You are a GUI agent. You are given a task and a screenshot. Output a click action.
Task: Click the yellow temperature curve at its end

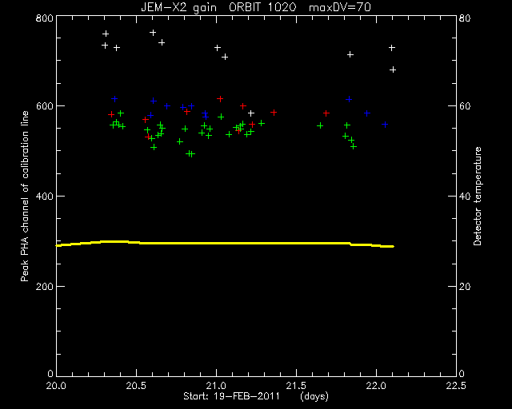[393, 246]
